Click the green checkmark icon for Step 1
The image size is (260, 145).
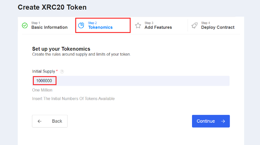[25, 26]
